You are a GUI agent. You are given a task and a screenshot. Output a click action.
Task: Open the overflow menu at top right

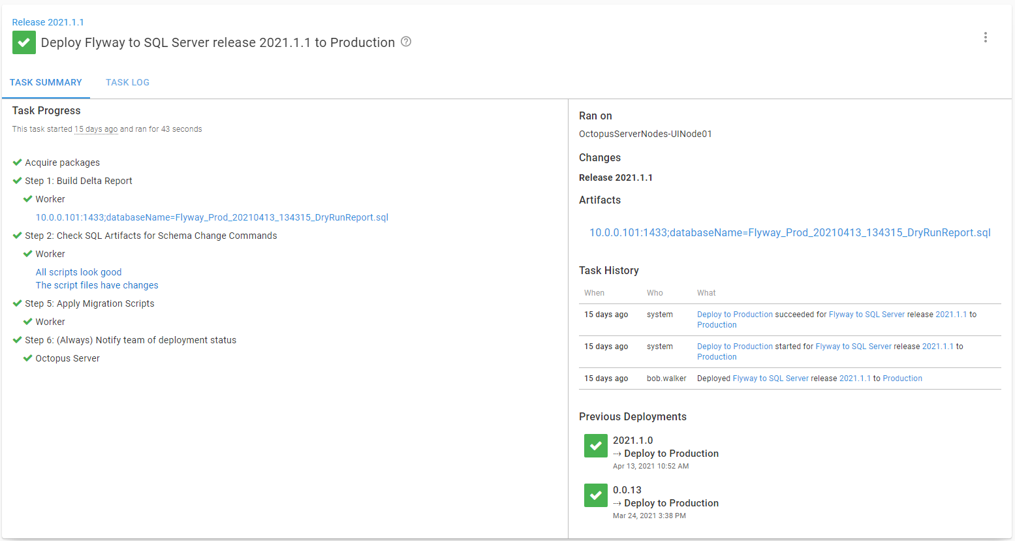coord(986,37)
